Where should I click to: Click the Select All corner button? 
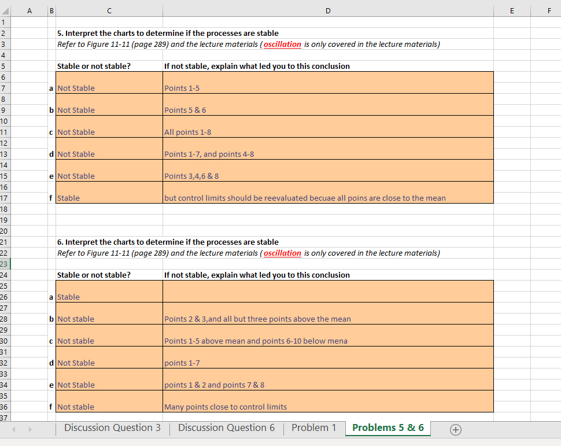pyautogui.click(x=5, y=10)
